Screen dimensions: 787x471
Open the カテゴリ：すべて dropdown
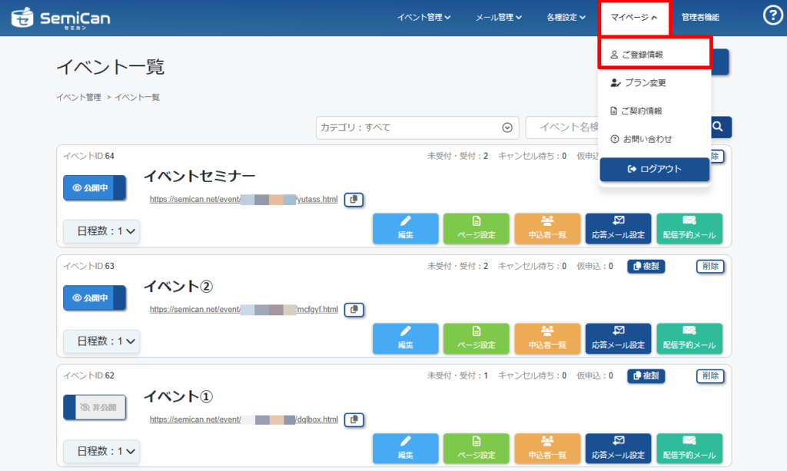(417, 128)
